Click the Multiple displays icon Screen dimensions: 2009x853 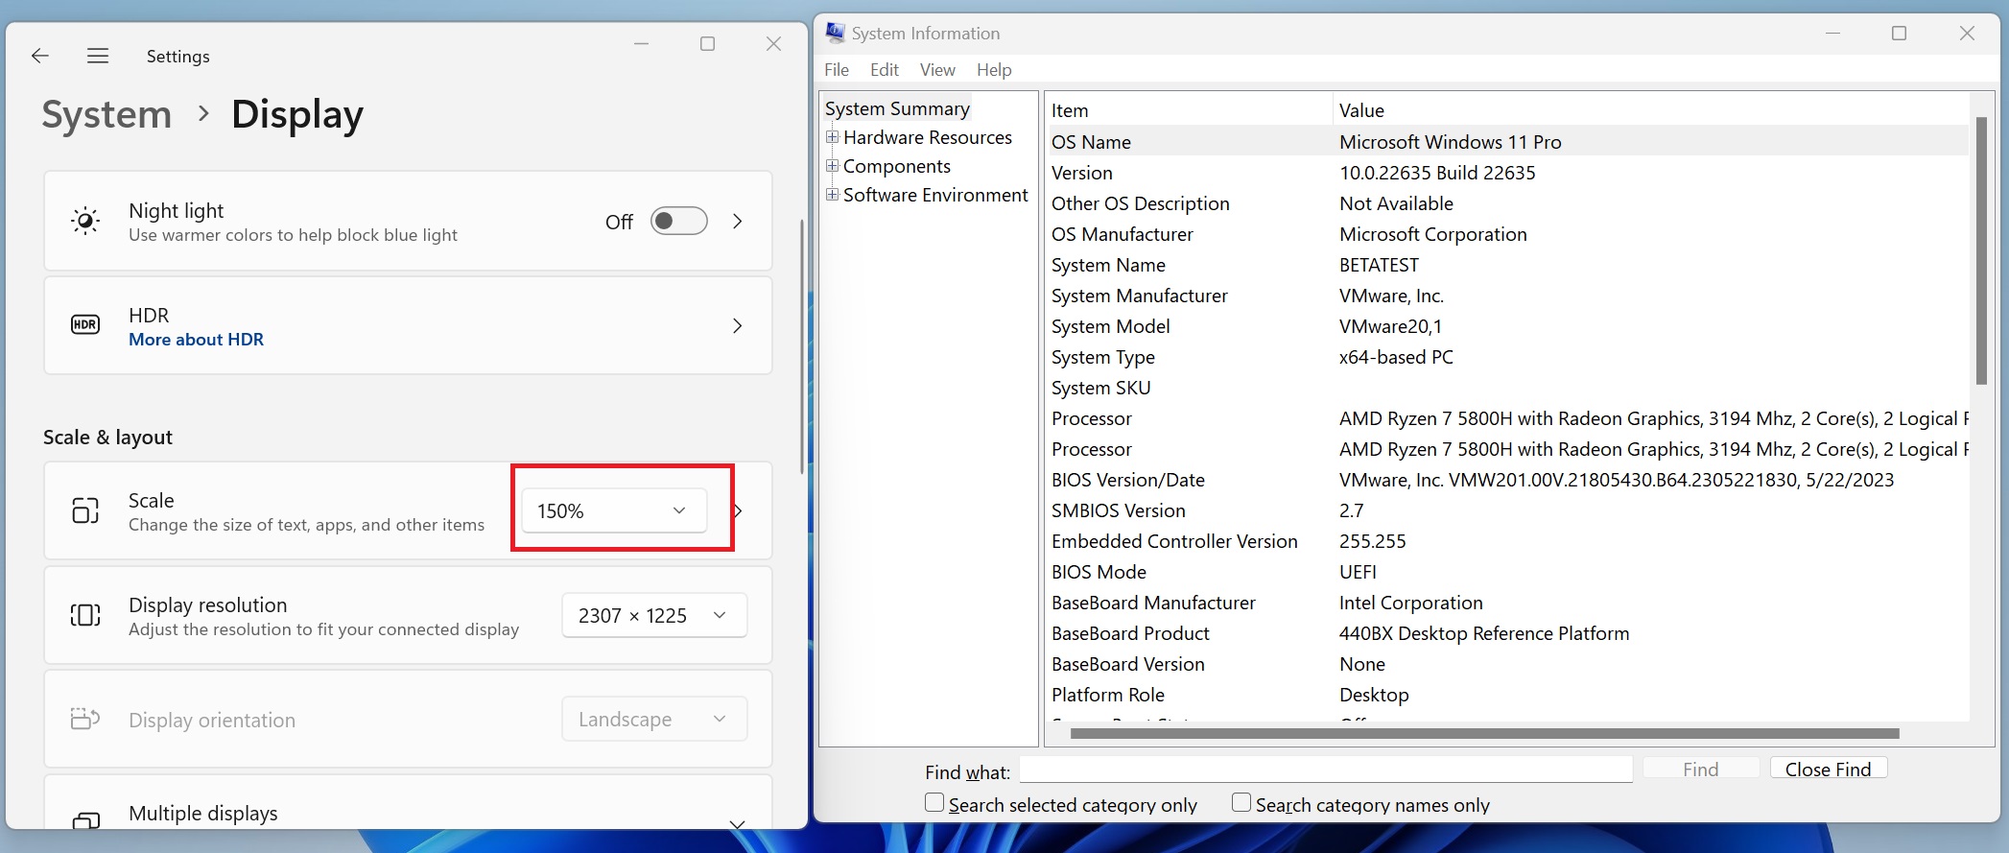coord(85,820)
